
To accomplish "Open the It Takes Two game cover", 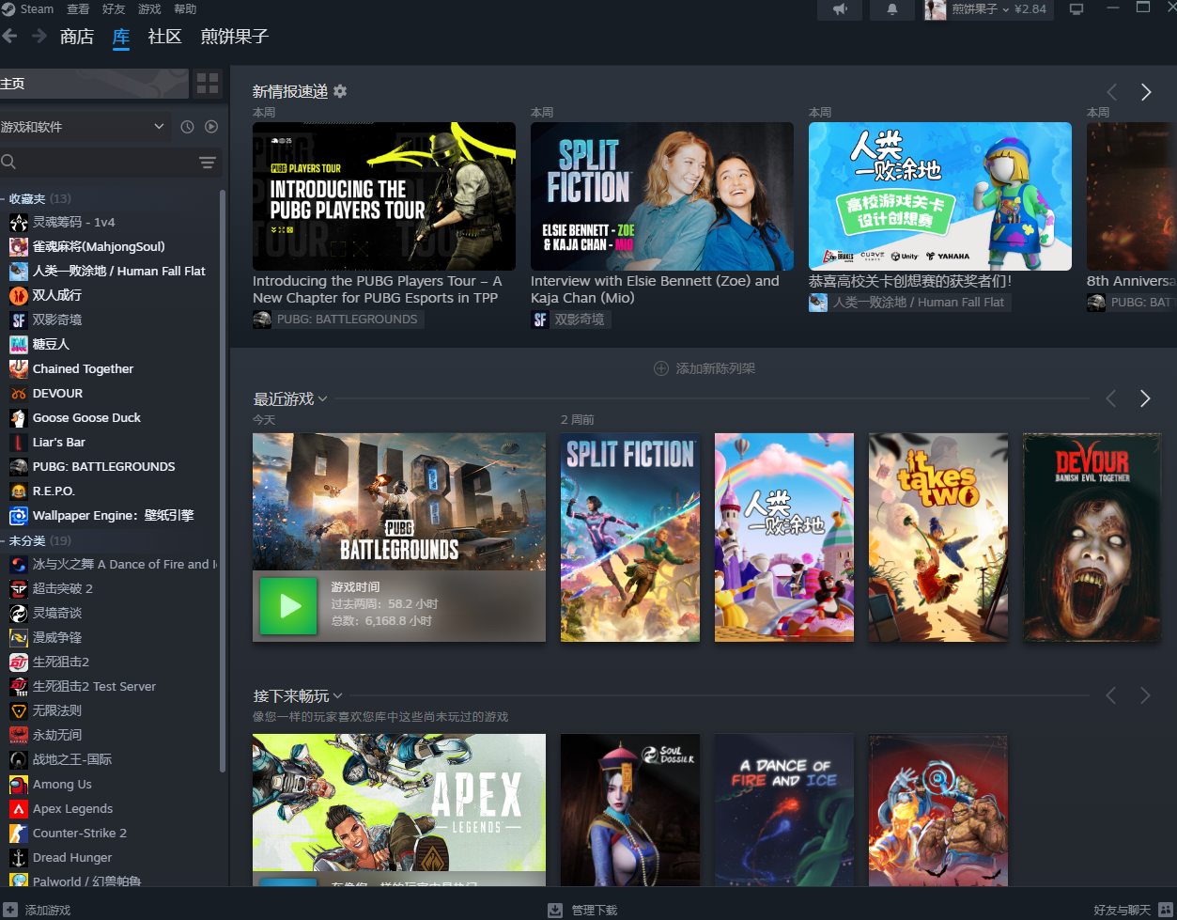I will (938, 538).
